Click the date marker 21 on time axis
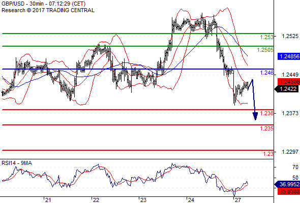Viewport: 300px width, 203px height. click(x=48, y=200)
